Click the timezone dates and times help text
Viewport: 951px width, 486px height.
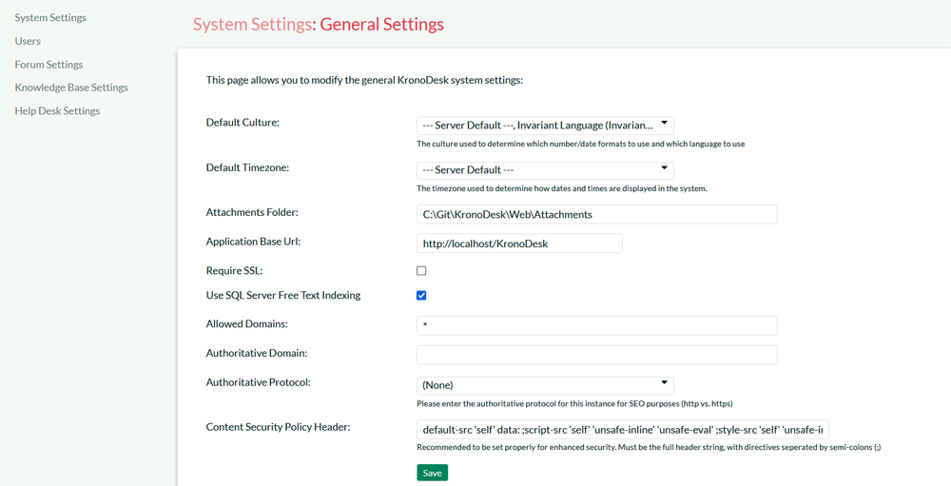click(562, 188)
